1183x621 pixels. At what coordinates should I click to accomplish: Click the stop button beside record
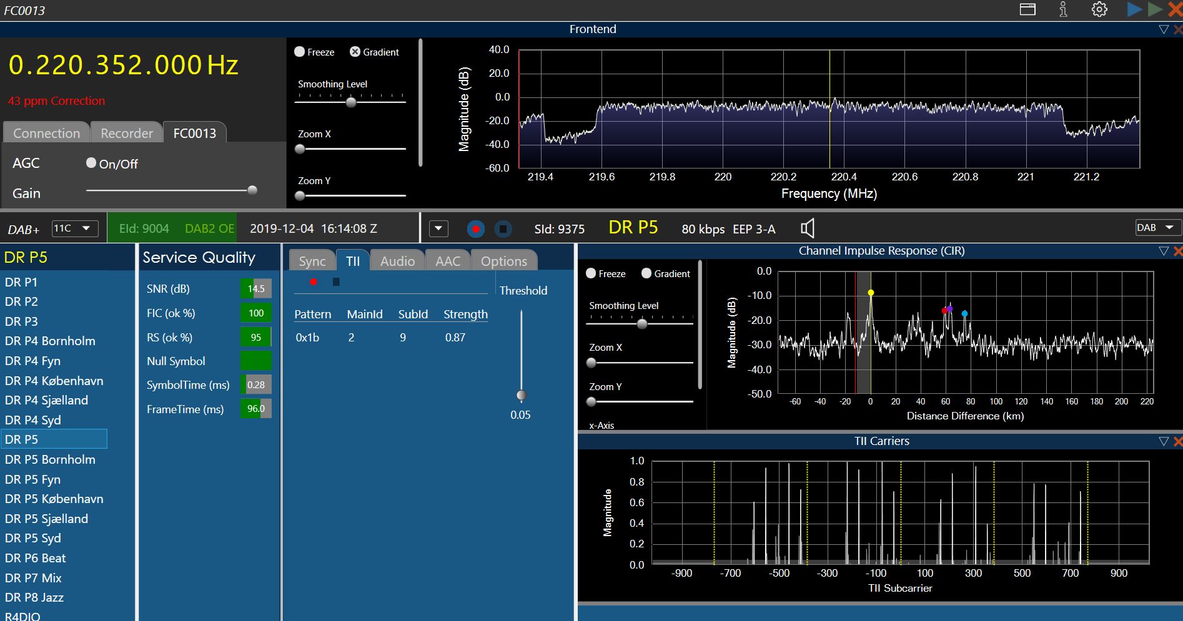pos(503,229)
